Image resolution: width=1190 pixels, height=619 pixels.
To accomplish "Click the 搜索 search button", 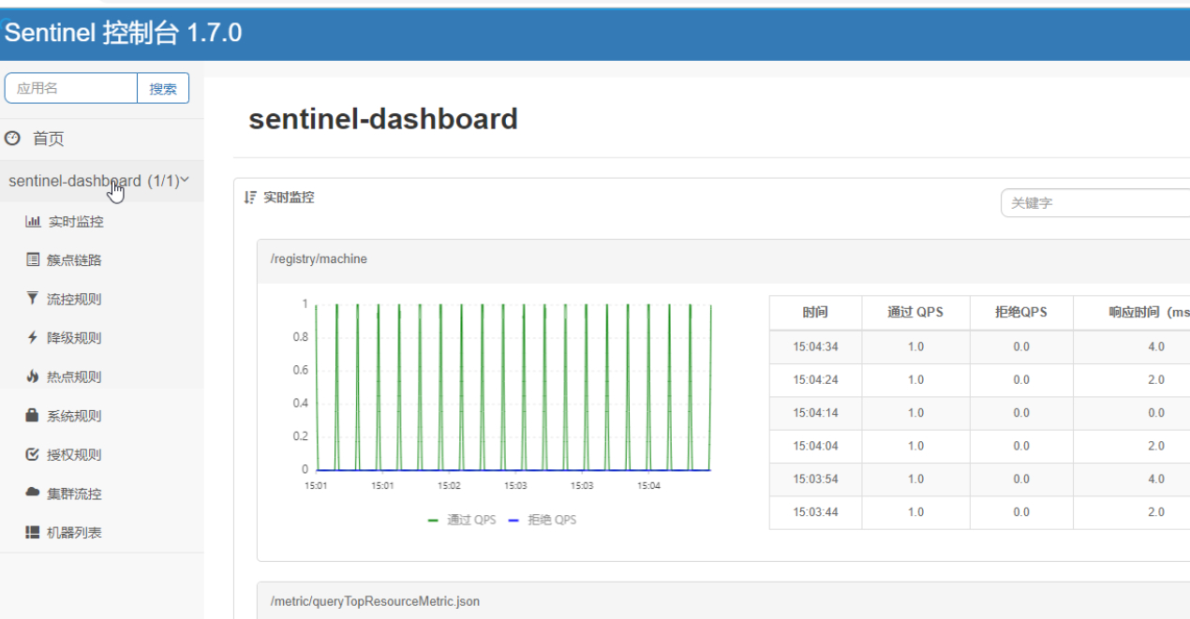I will coord(163,88).
